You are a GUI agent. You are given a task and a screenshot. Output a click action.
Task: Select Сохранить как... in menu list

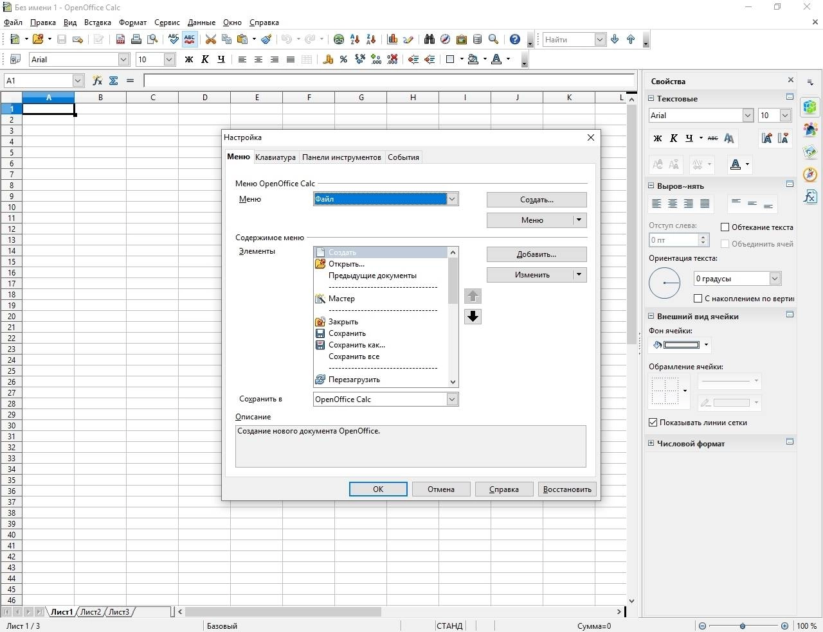(357, 345)
